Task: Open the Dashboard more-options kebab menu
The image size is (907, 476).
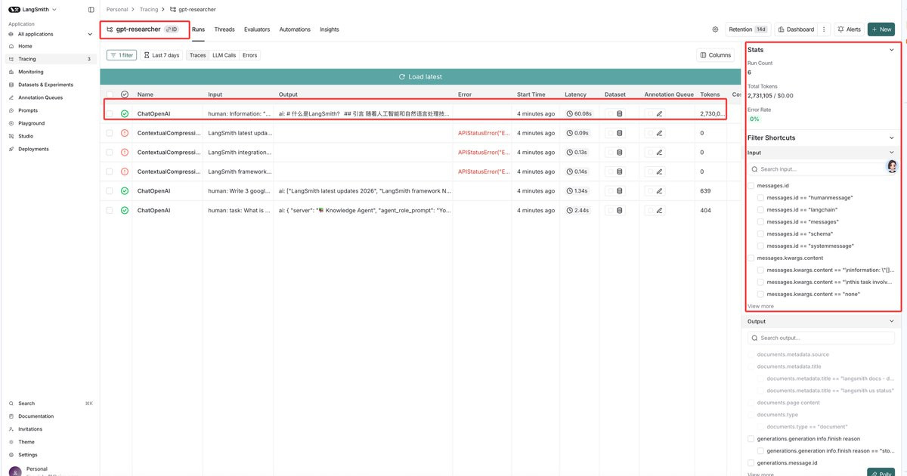Action: click(824, 29)
